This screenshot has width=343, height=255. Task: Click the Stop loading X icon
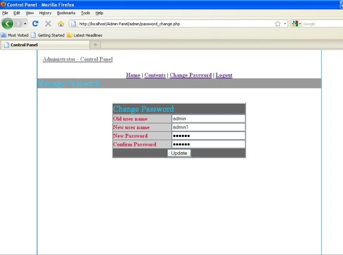click(x=48, y=24)
